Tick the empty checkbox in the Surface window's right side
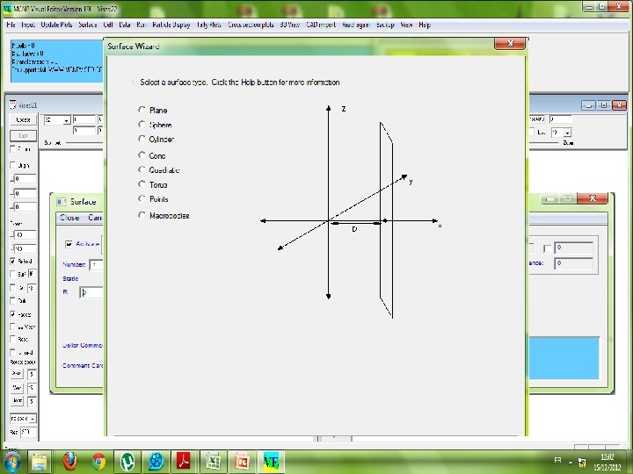The width and height of the screenshot is (633, 474). point(547,248)
